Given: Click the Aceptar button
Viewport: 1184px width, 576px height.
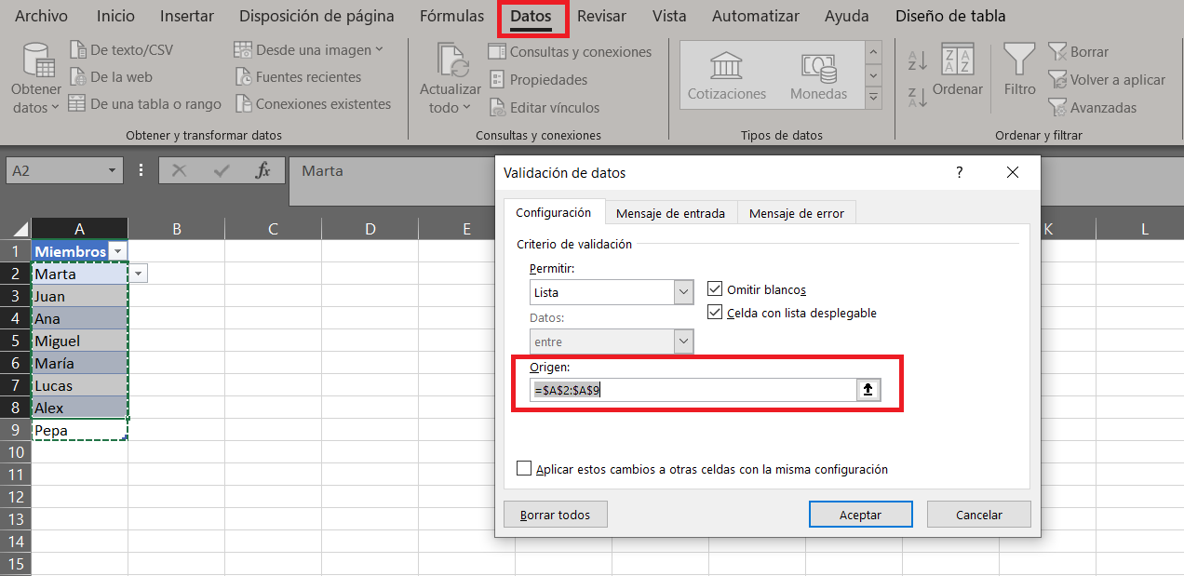Looking at the screenshot, I should tap(861, 515).
